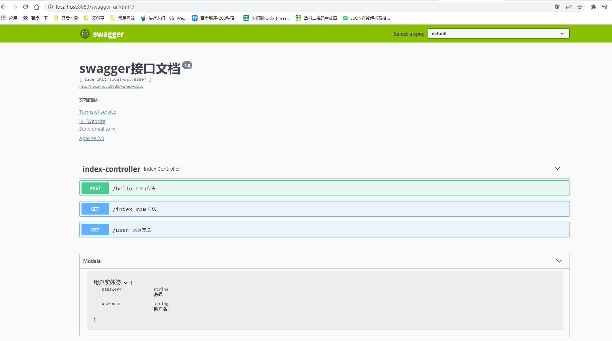Bookmark this page with the star icon

pos(580,7)
